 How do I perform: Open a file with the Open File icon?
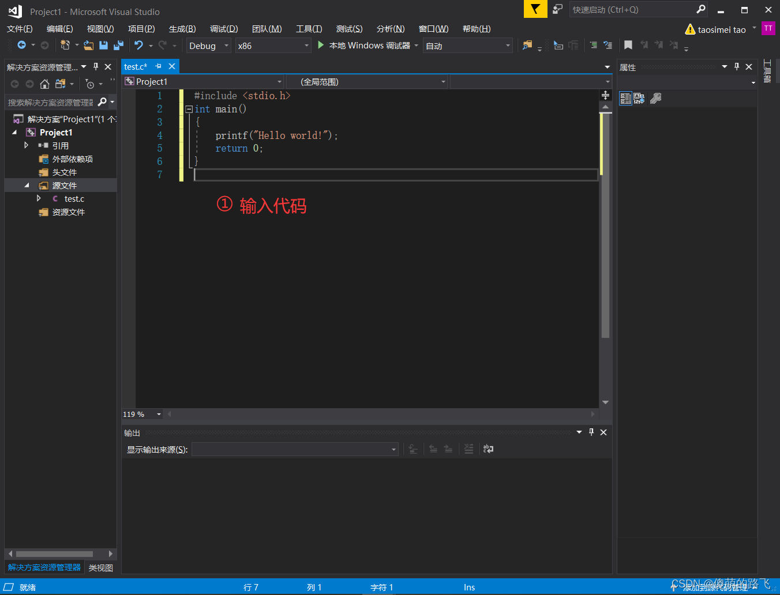(89, 46)
